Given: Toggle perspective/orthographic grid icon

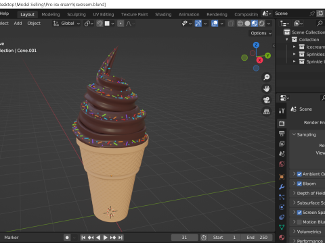Looking at the screenshot, I should (267, 111).
